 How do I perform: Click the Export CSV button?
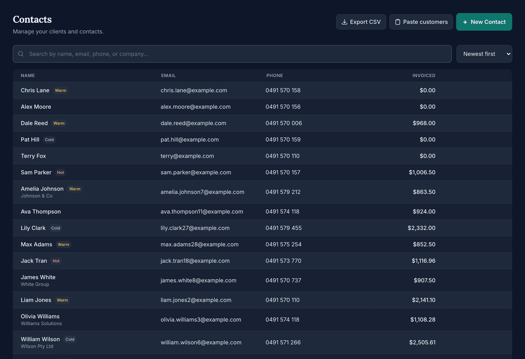click(x=361, y=22)
